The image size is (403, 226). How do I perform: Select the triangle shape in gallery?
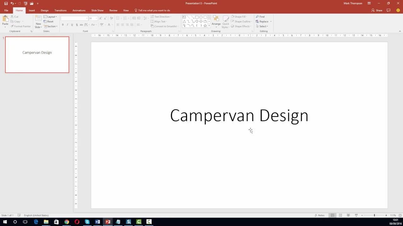(184, 21)
